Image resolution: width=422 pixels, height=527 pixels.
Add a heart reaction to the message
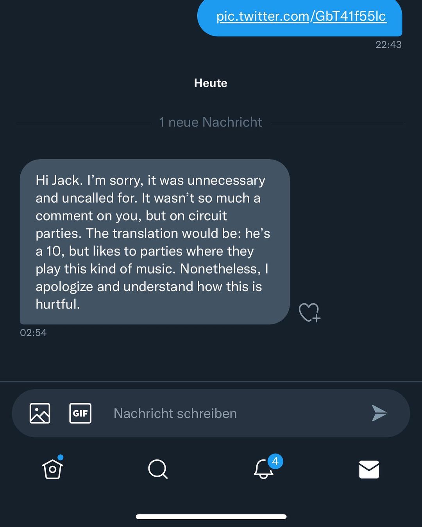coord(309,312)
